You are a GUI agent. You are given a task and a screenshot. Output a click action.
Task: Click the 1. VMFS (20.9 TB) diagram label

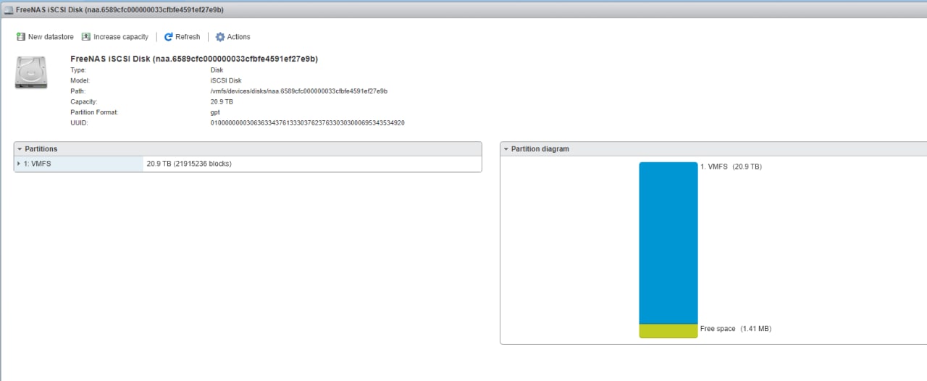pos(731,167)
